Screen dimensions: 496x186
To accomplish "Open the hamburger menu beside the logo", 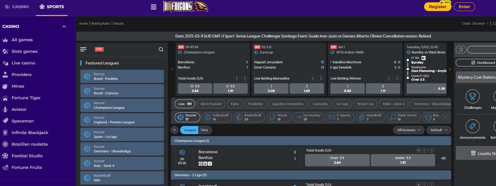I will pos(154,7).
